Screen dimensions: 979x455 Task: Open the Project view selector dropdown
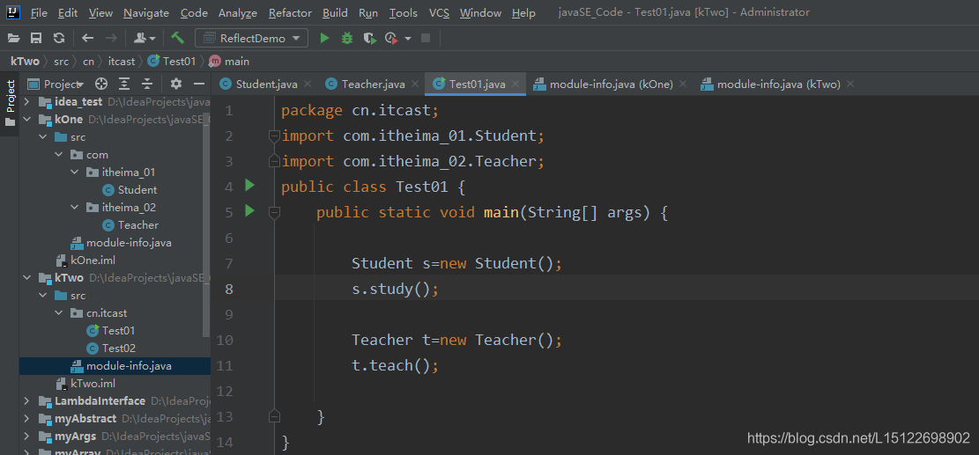tap(56, 84)
